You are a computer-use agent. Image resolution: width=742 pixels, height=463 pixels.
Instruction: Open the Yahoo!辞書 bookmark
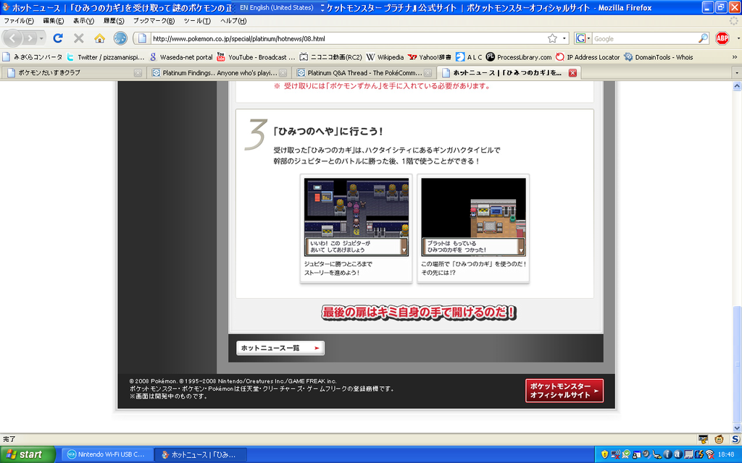click(429, 57)
